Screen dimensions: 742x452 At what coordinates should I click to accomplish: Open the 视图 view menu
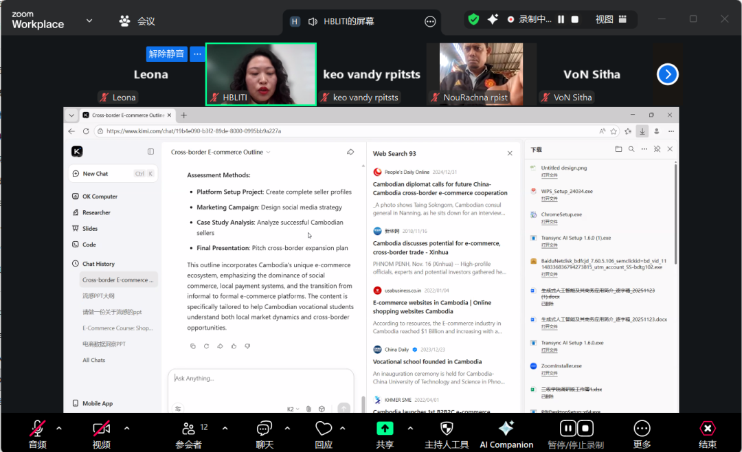611,20
